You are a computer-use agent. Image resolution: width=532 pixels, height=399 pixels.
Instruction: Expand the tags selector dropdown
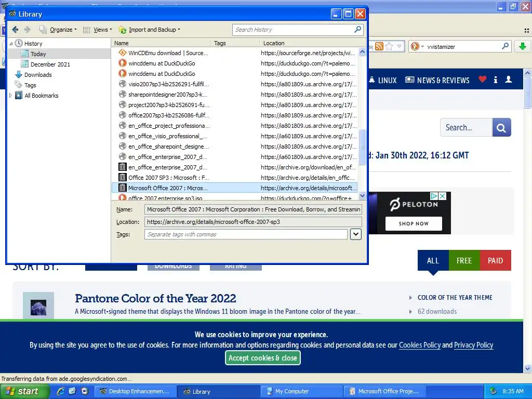355,234
